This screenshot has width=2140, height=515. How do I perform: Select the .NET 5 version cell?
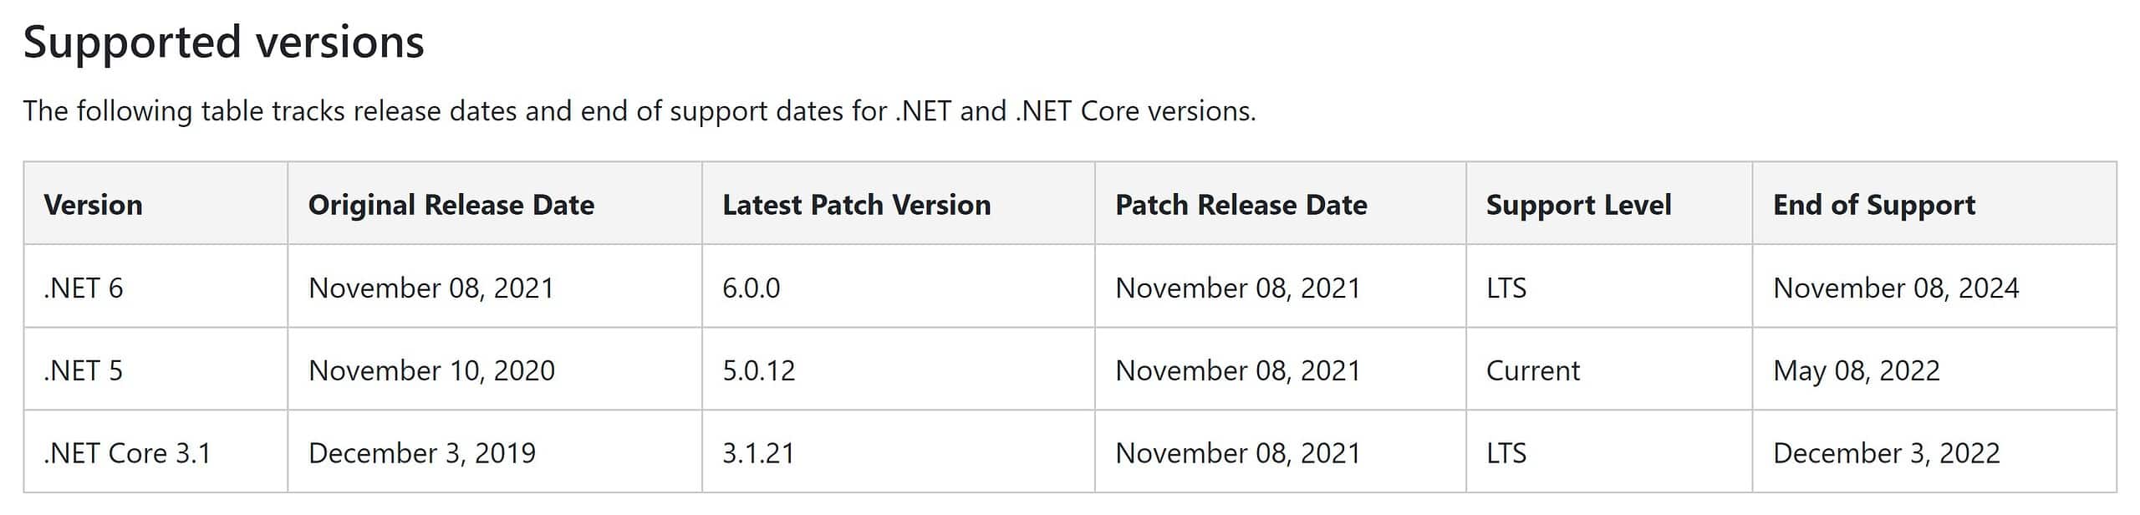pyautogui.click(x=84, y=370)
